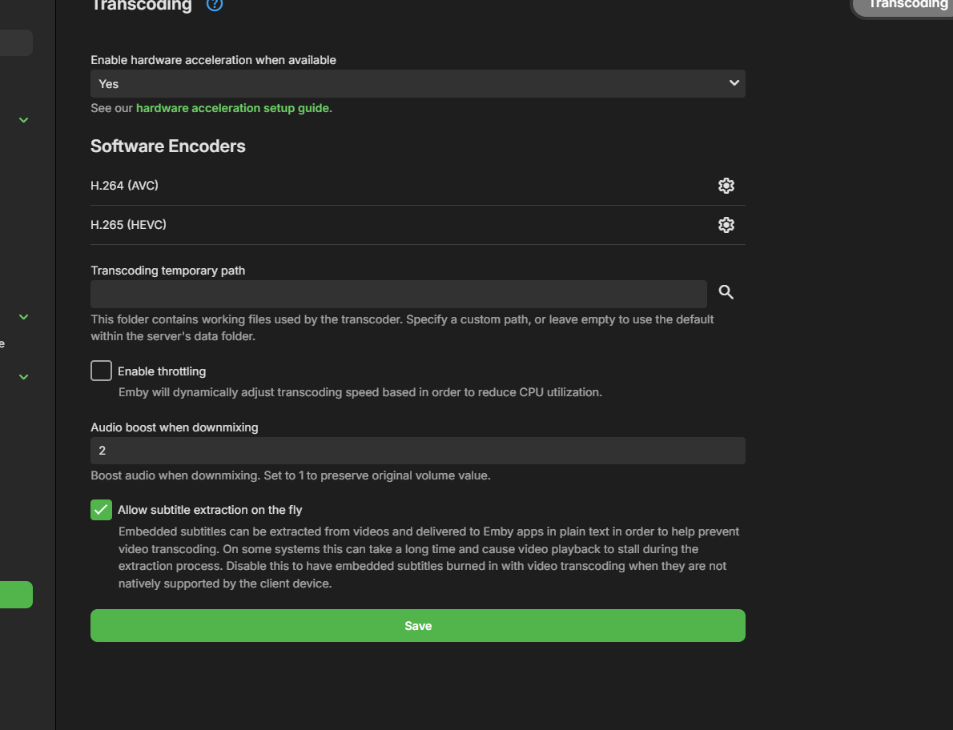Open the hardware acceleration setup guide link
The height and width of the screenshot is (730, 953).
232,108
